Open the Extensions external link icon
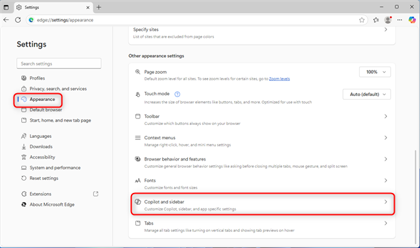 [96, 194]
